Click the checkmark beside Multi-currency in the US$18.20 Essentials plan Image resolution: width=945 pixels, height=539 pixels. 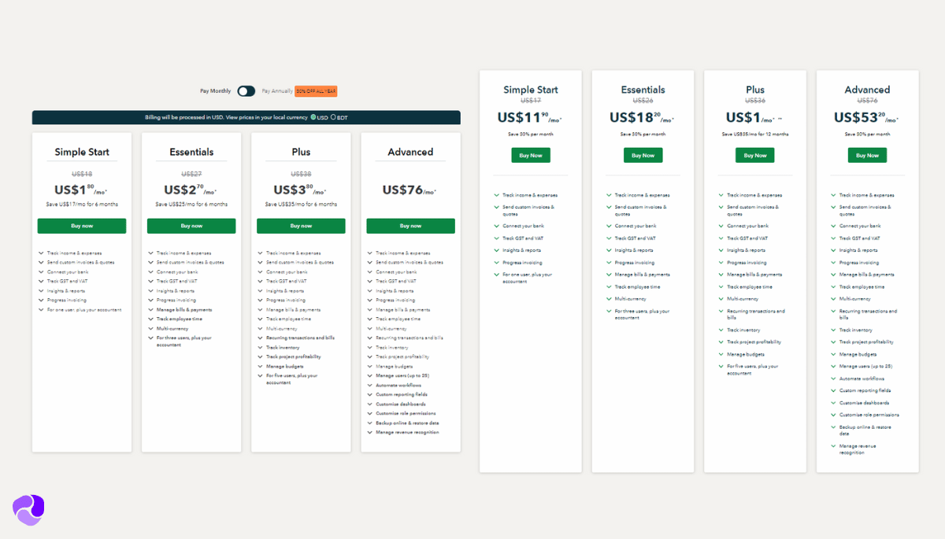609,299
